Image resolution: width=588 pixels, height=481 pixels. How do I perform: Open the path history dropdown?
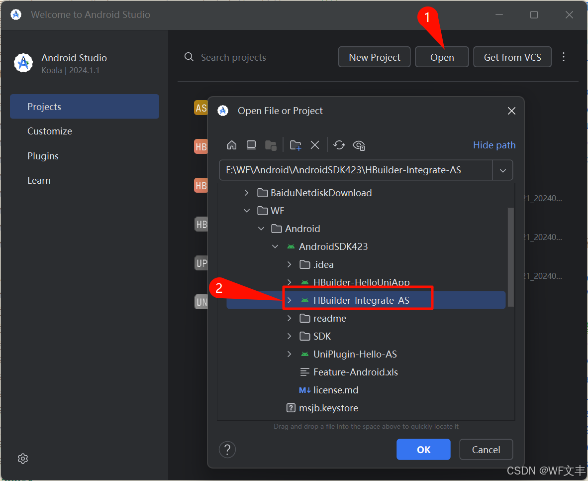502,170
